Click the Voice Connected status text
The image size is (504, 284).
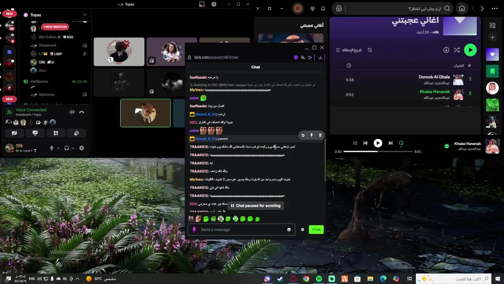(x=31, y=110)
